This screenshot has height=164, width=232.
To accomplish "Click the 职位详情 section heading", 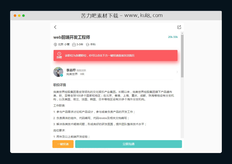I will (59, 85).
